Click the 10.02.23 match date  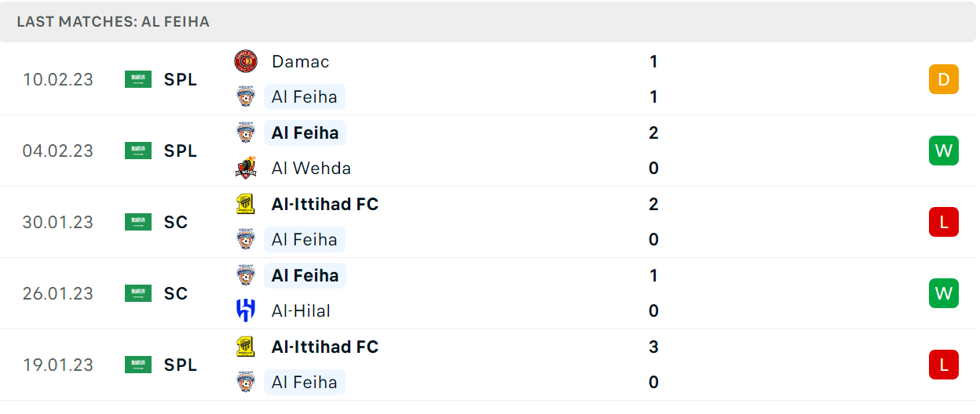pyautogui.click(x=58, y=79)
